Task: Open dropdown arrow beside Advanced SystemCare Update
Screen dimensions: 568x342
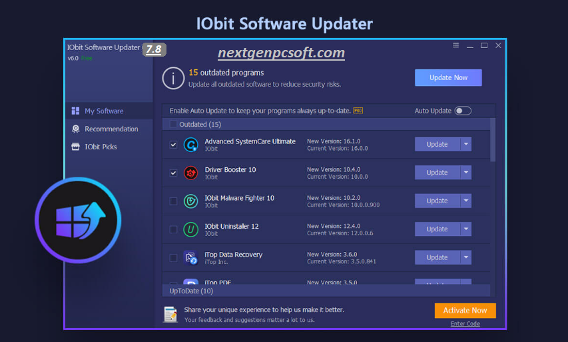Action: pyautogui.click(x=466, y=145)
